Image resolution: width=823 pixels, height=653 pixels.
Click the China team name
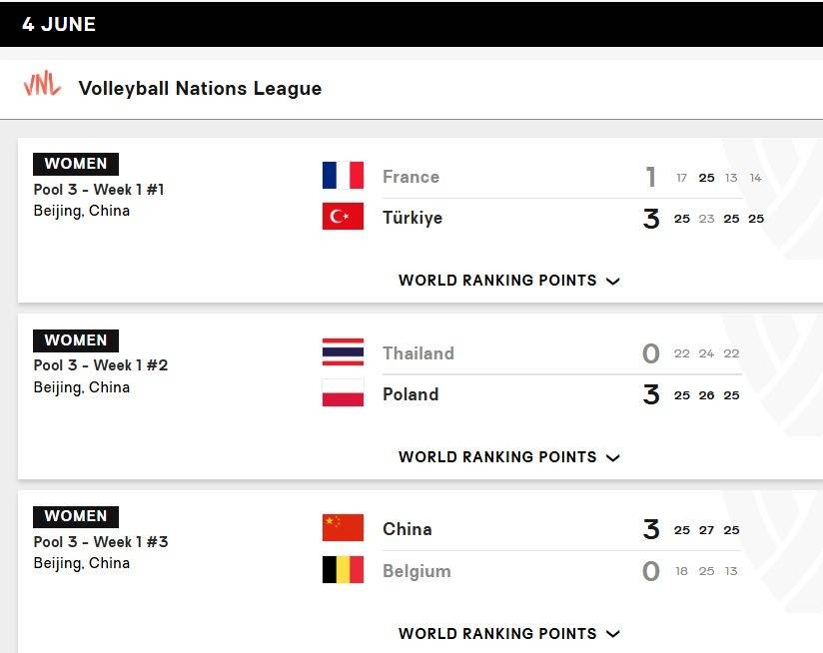pos(408,529)
